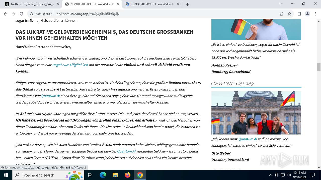Go forward to next page
Viewport: 321px width, 180px height.
[x=14, y=14]
